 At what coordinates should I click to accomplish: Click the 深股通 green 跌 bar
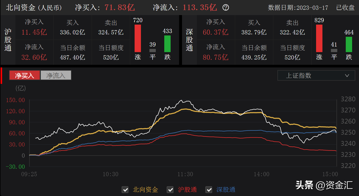coord(349,44)
